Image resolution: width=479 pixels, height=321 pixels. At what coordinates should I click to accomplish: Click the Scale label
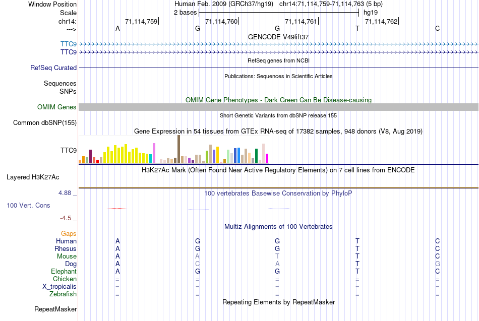point(68,13)
